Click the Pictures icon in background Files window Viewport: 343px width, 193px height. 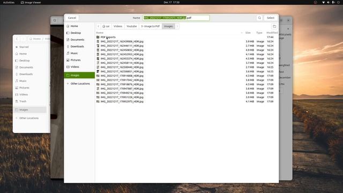point(17,88)
